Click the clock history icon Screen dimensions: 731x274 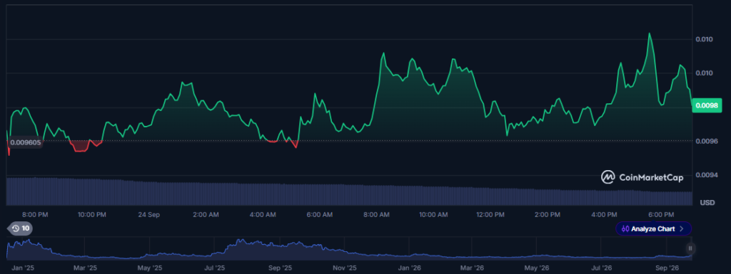click(16, 228)
